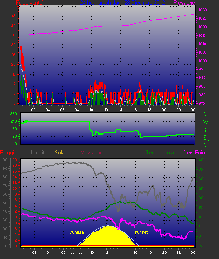Click the Max solar legend label
Viewport: 219px width, 259px height.
pos(91,153)
